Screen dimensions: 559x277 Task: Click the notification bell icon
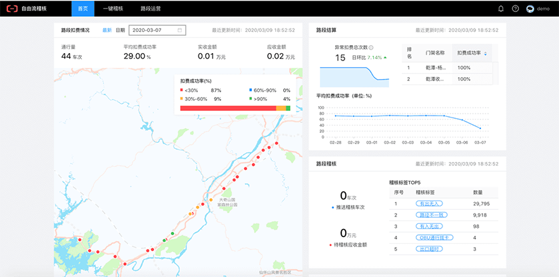pos(501,9)
